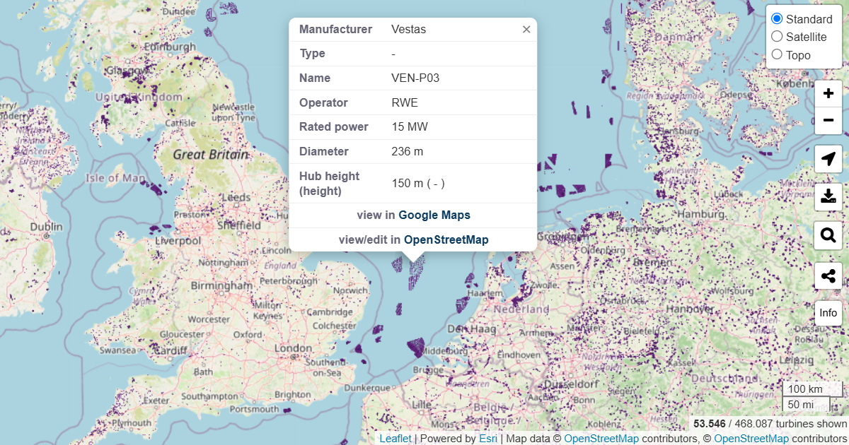The width and height of the screenshot is (849, 445).
Task: Click the 100 km scale bar
Action: 812,389
